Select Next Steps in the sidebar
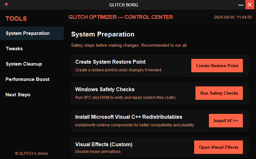This screenshot has height=159, width=256. (32, 95)
